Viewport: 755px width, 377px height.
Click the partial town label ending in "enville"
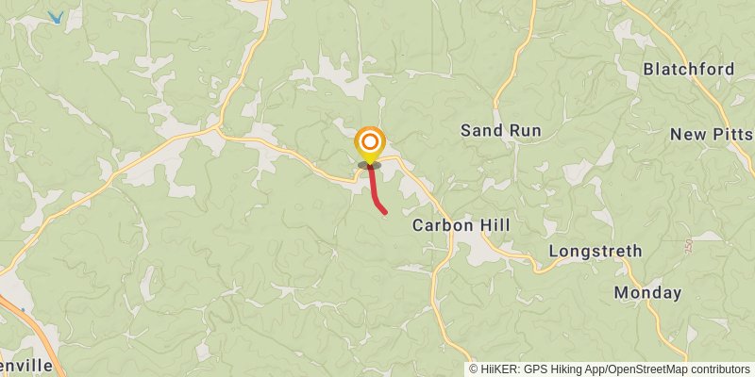click(x=26, y=366)
